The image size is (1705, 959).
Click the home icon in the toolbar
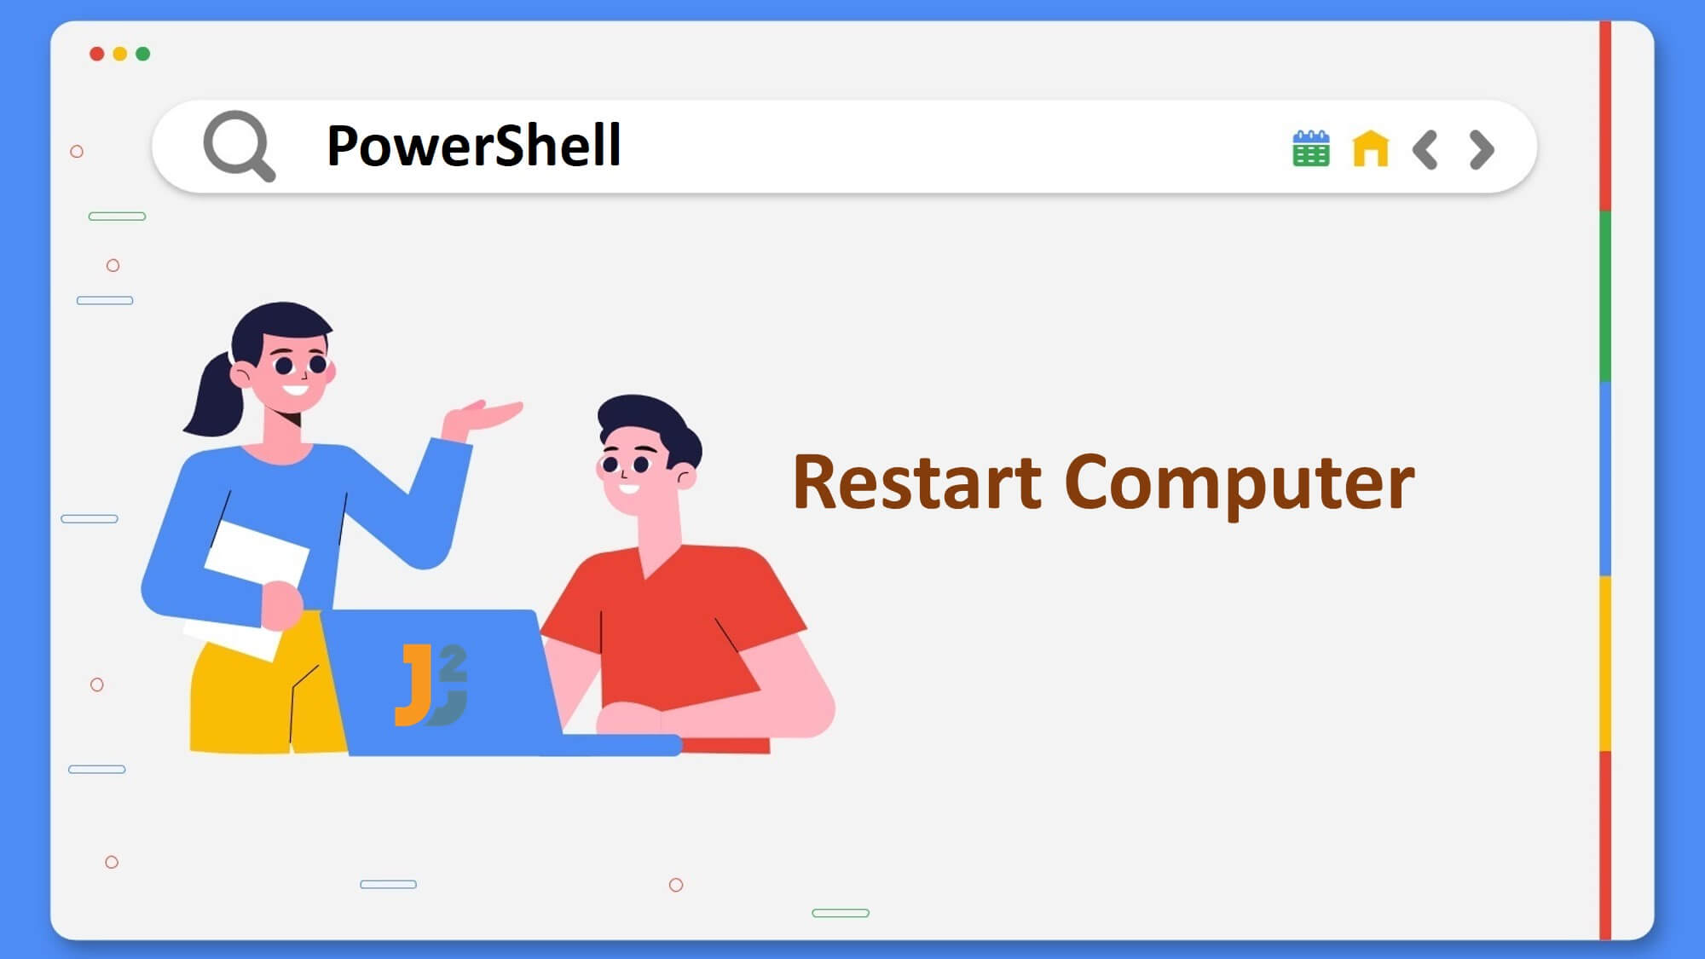point(1369,150)
